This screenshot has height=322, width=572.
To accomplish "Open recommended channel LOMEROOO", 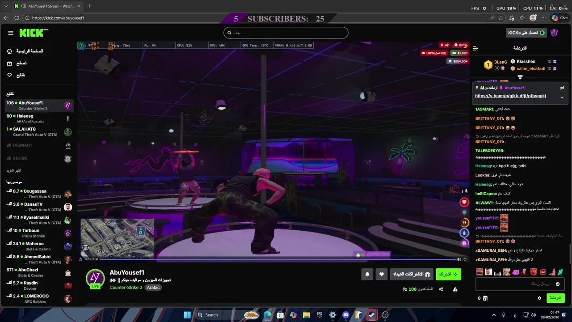I will 39,299.
